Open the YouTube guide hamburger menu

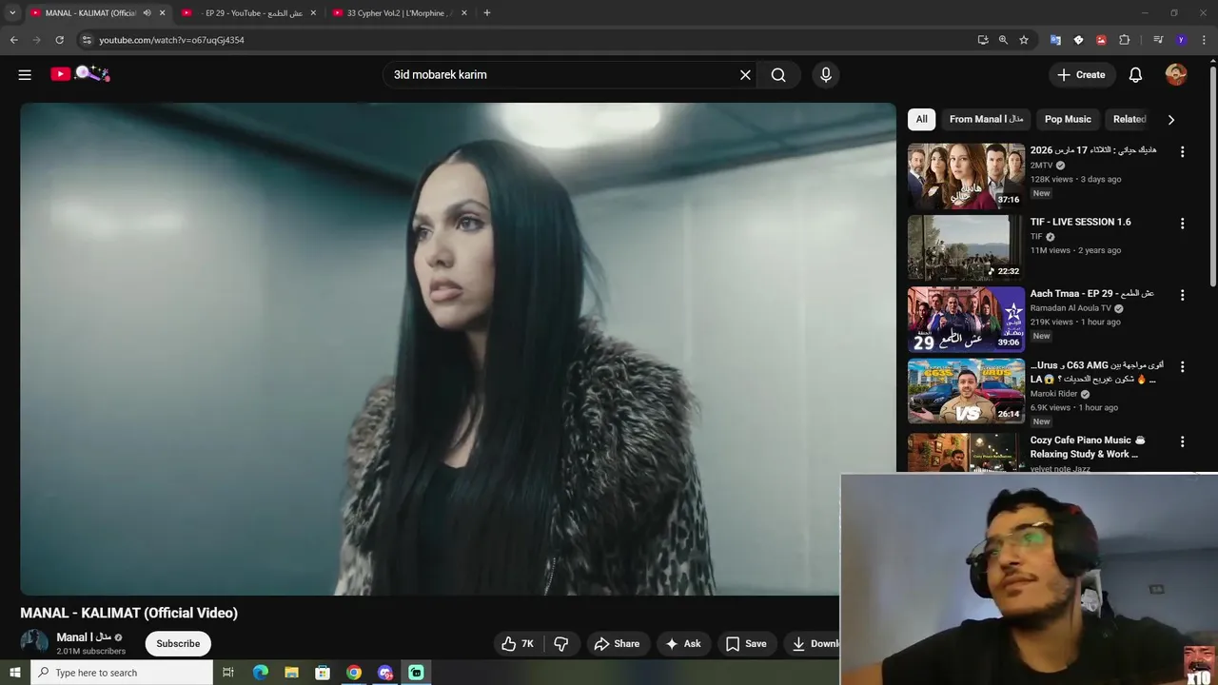point(25,74)
